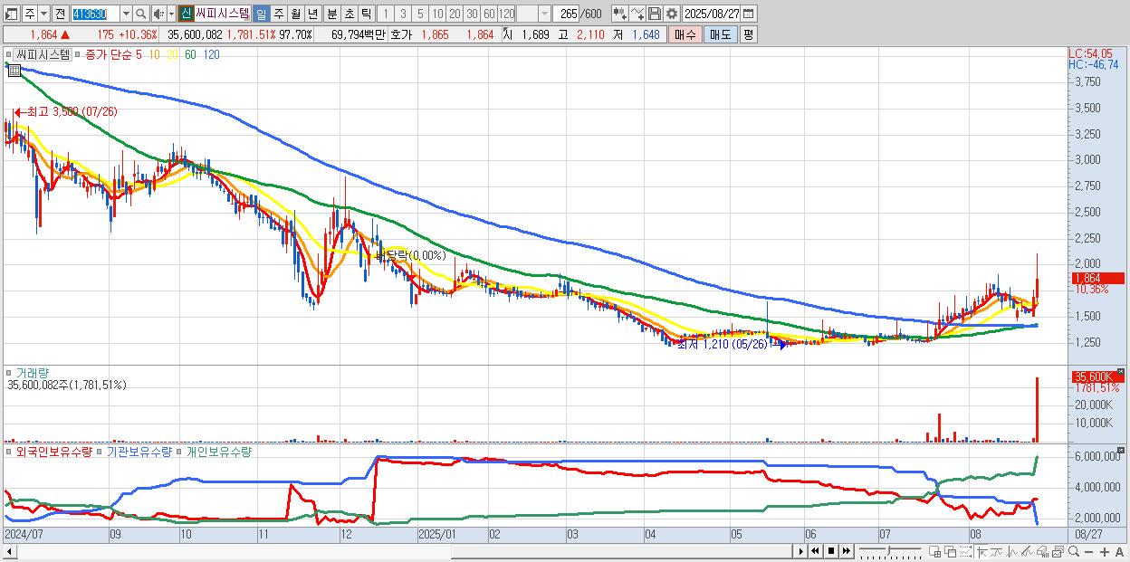Click the save diskette icon
This screenshot has width=1130, height=562.
click(654, 14)
